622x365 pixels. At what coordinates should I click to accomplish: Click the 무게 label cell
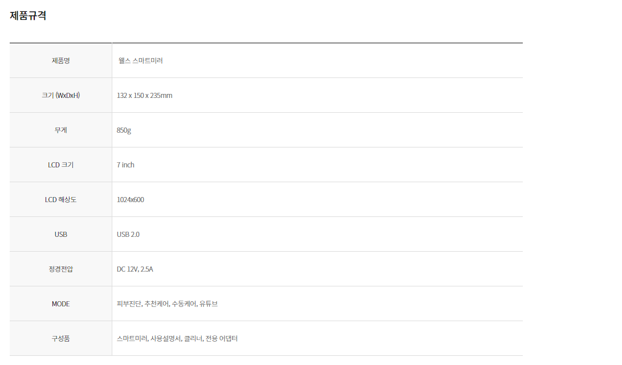tap(60, 130)
